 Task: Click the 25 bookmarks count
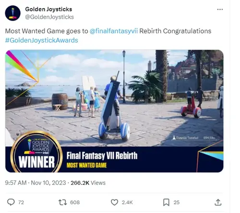click(177, 202)
